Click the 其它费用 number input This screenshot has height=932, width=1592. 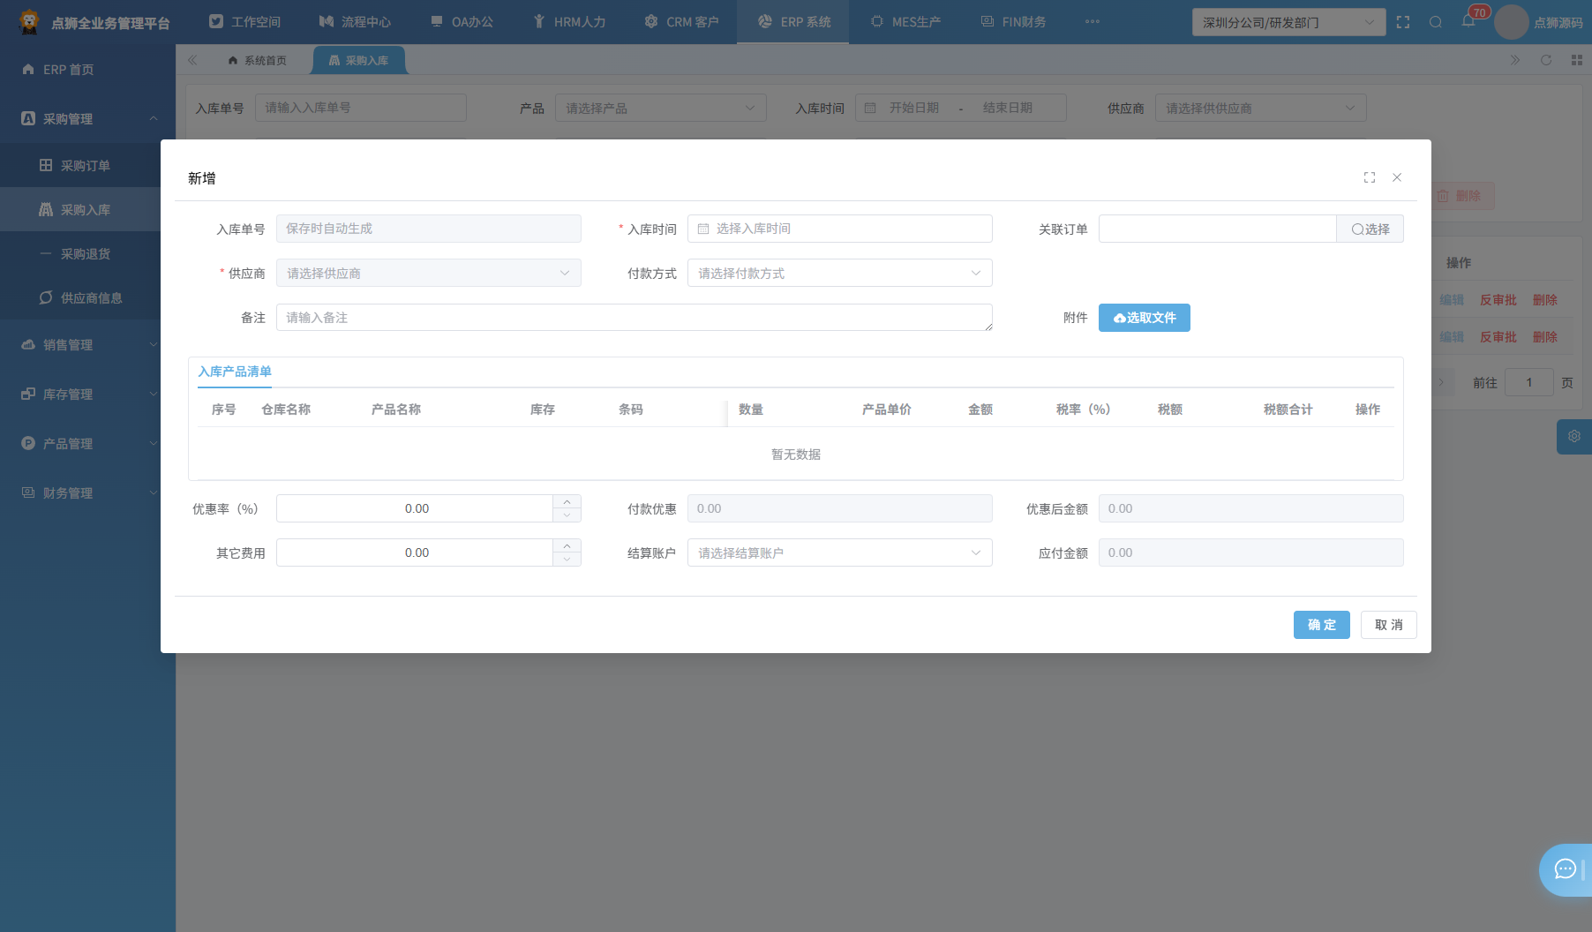tap(415, 552)
